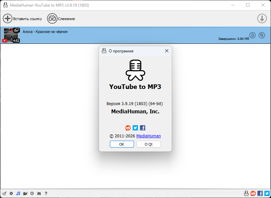Close the О программе dialog

click(167, 51)
